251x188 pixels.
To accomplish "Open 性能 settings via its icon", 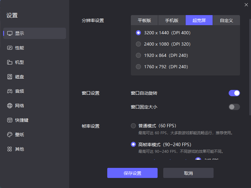I will pyautogui.click(x=10, y=48).
